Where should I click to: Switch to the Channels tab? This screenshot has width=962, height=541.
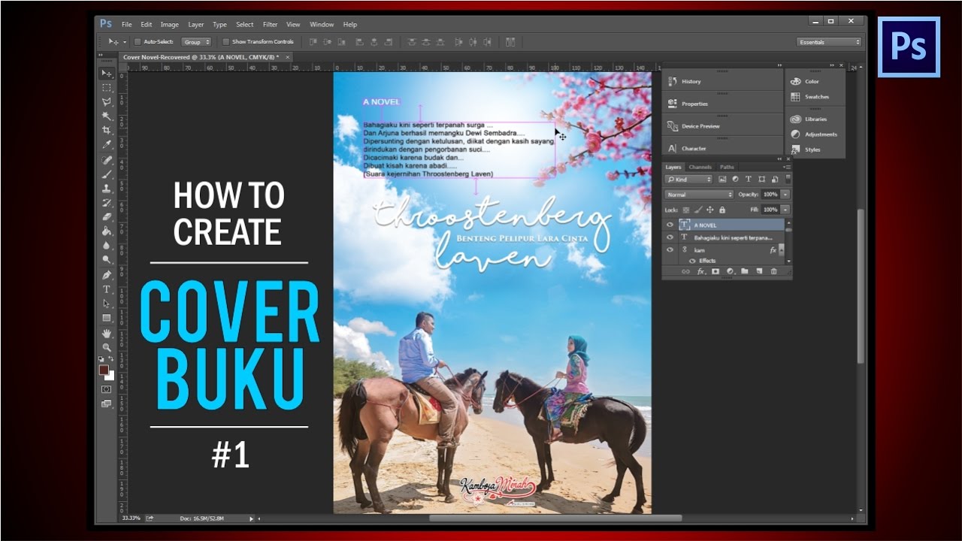tap(700, 167)
